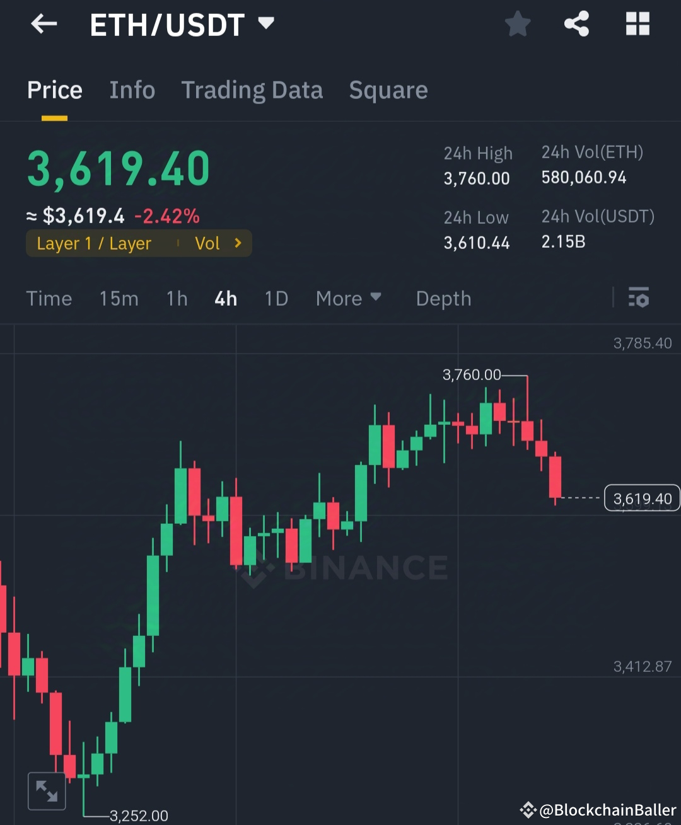Select the 15m candle interval
This screenshot has height=825, width=681.
click(x=119, y=298)
